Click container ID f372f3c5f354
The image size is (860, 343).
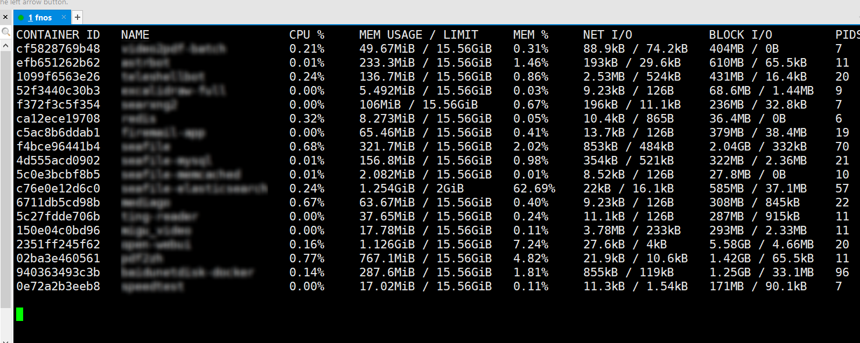click(x=58, y=105)
